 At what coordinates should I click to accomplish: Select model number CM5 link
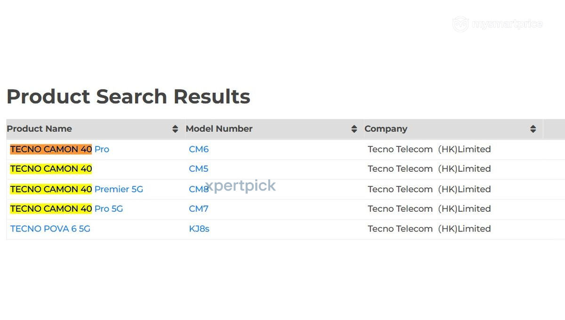(x=198, y=168)
